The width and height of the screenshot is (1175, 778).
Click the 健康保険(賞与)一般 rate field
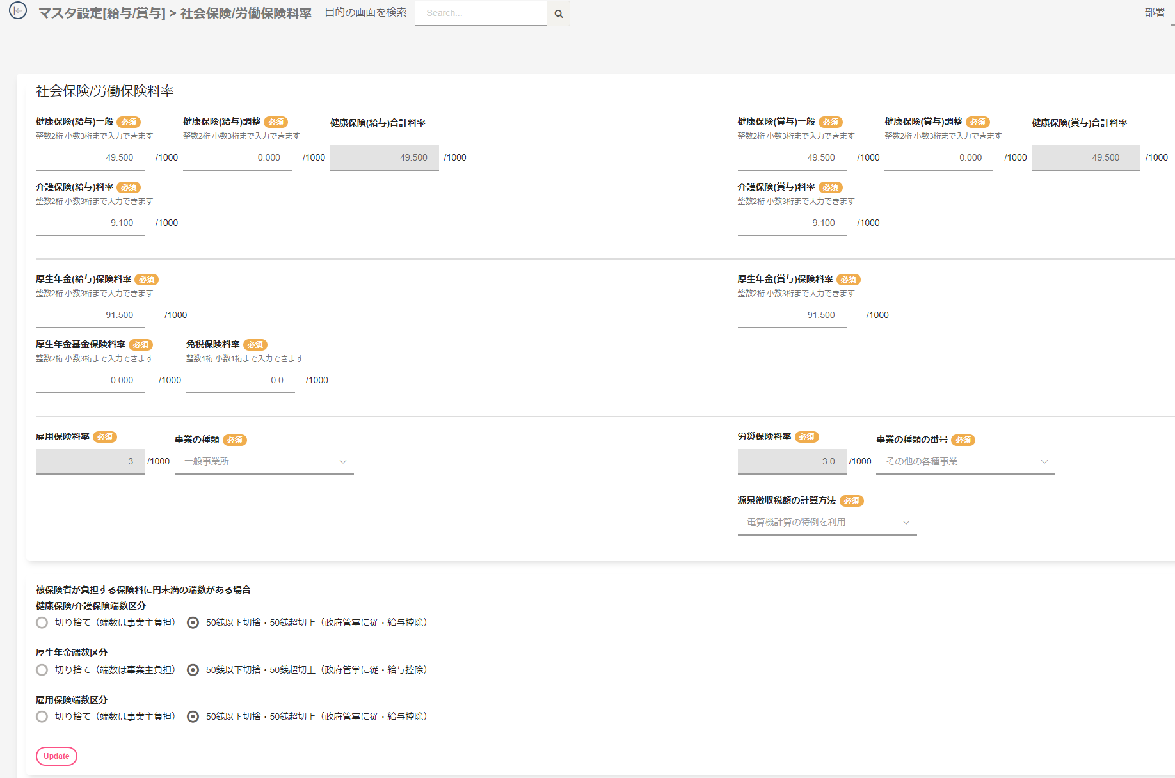click(792, 157)
